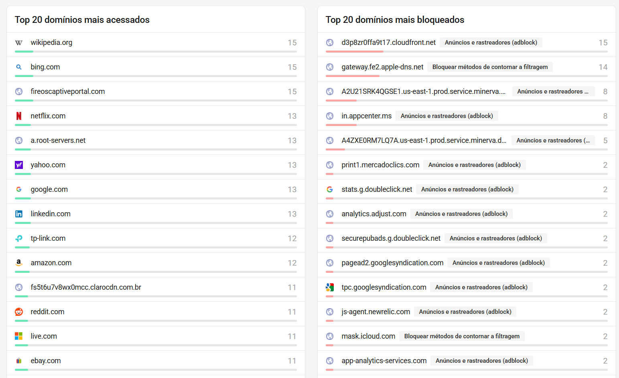Open d3p8zr0ffa9t17.cloudfront.net blocked domain

(388, 43)
